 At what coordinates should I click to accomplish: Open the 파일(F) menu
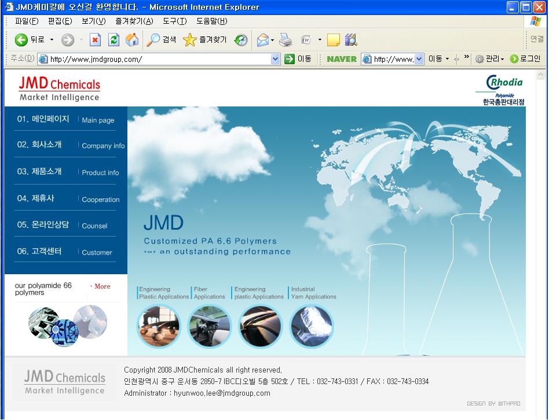(x=27, y=21)
